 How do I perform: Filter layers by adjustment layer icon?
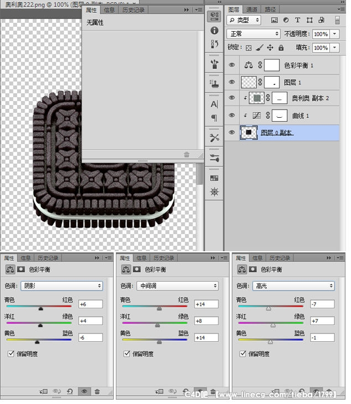pyautogui.click(x=286, y=20)
